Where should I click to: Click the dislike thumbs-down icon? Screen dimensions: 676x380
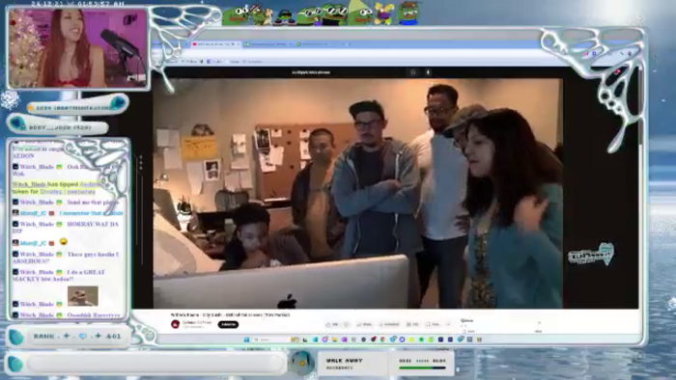(x=347, y=324)
